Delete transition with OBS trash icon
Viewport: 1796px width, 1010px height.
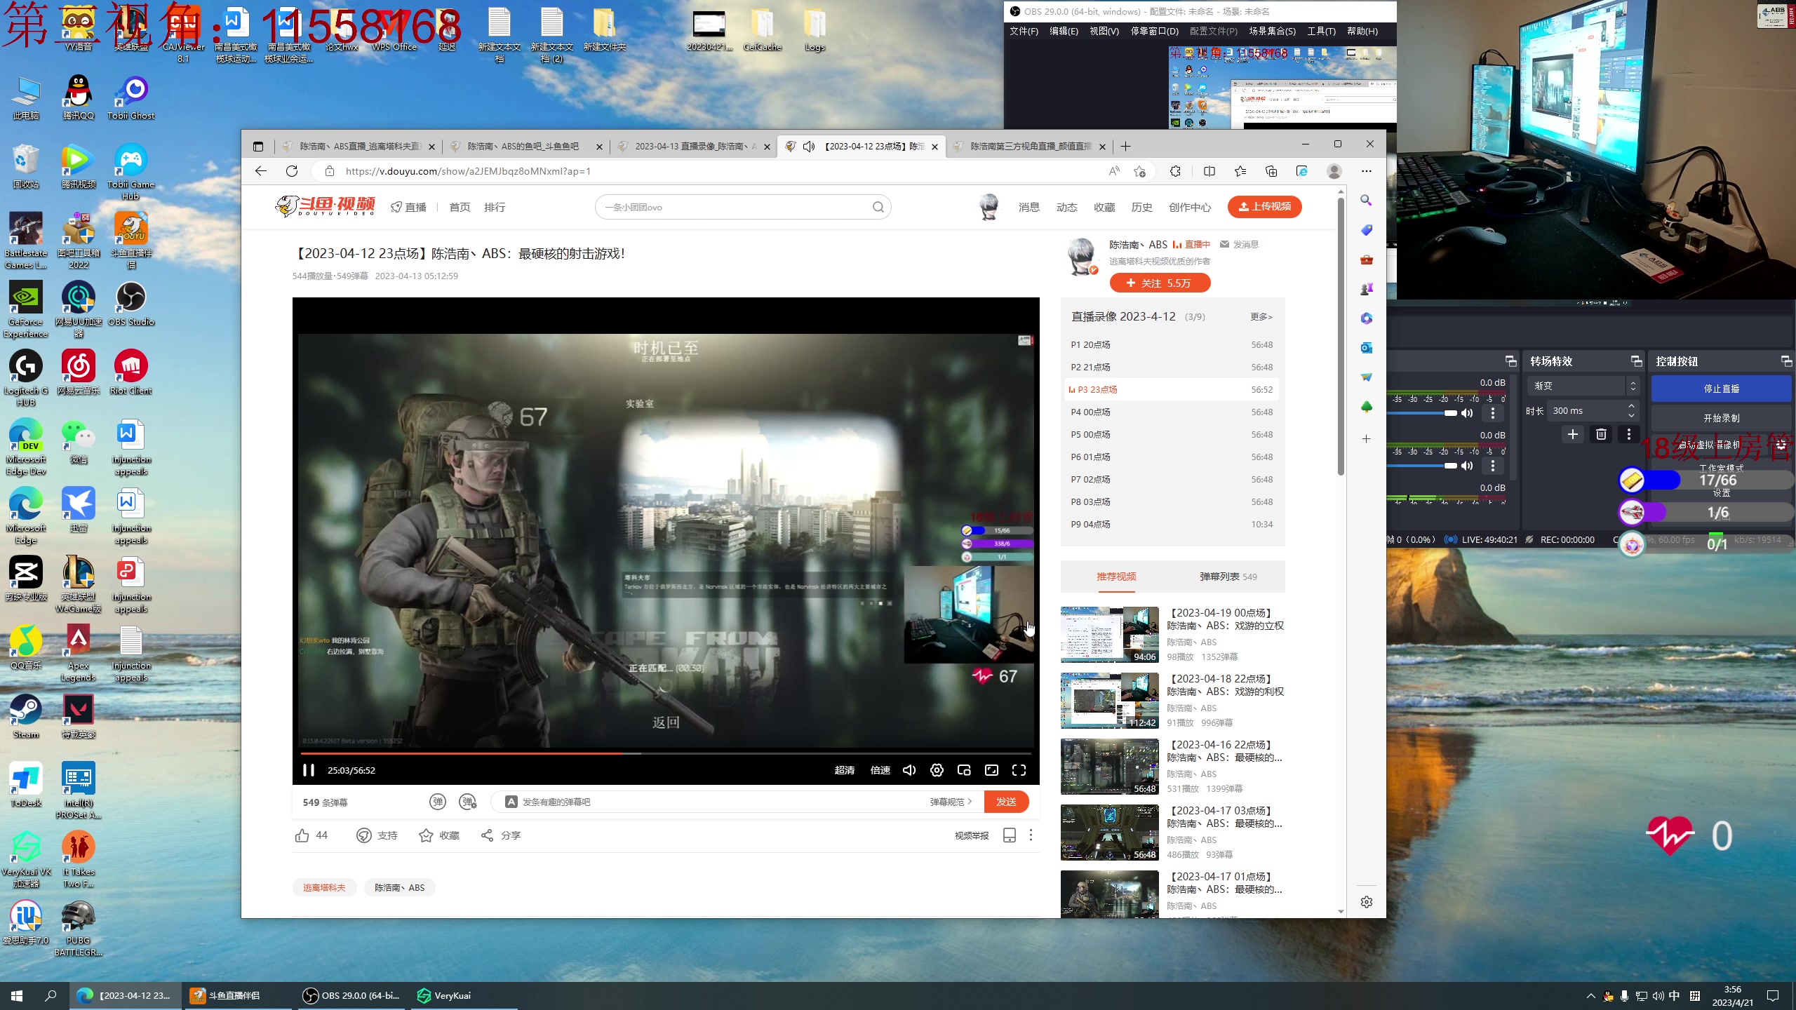point(1600,434)
